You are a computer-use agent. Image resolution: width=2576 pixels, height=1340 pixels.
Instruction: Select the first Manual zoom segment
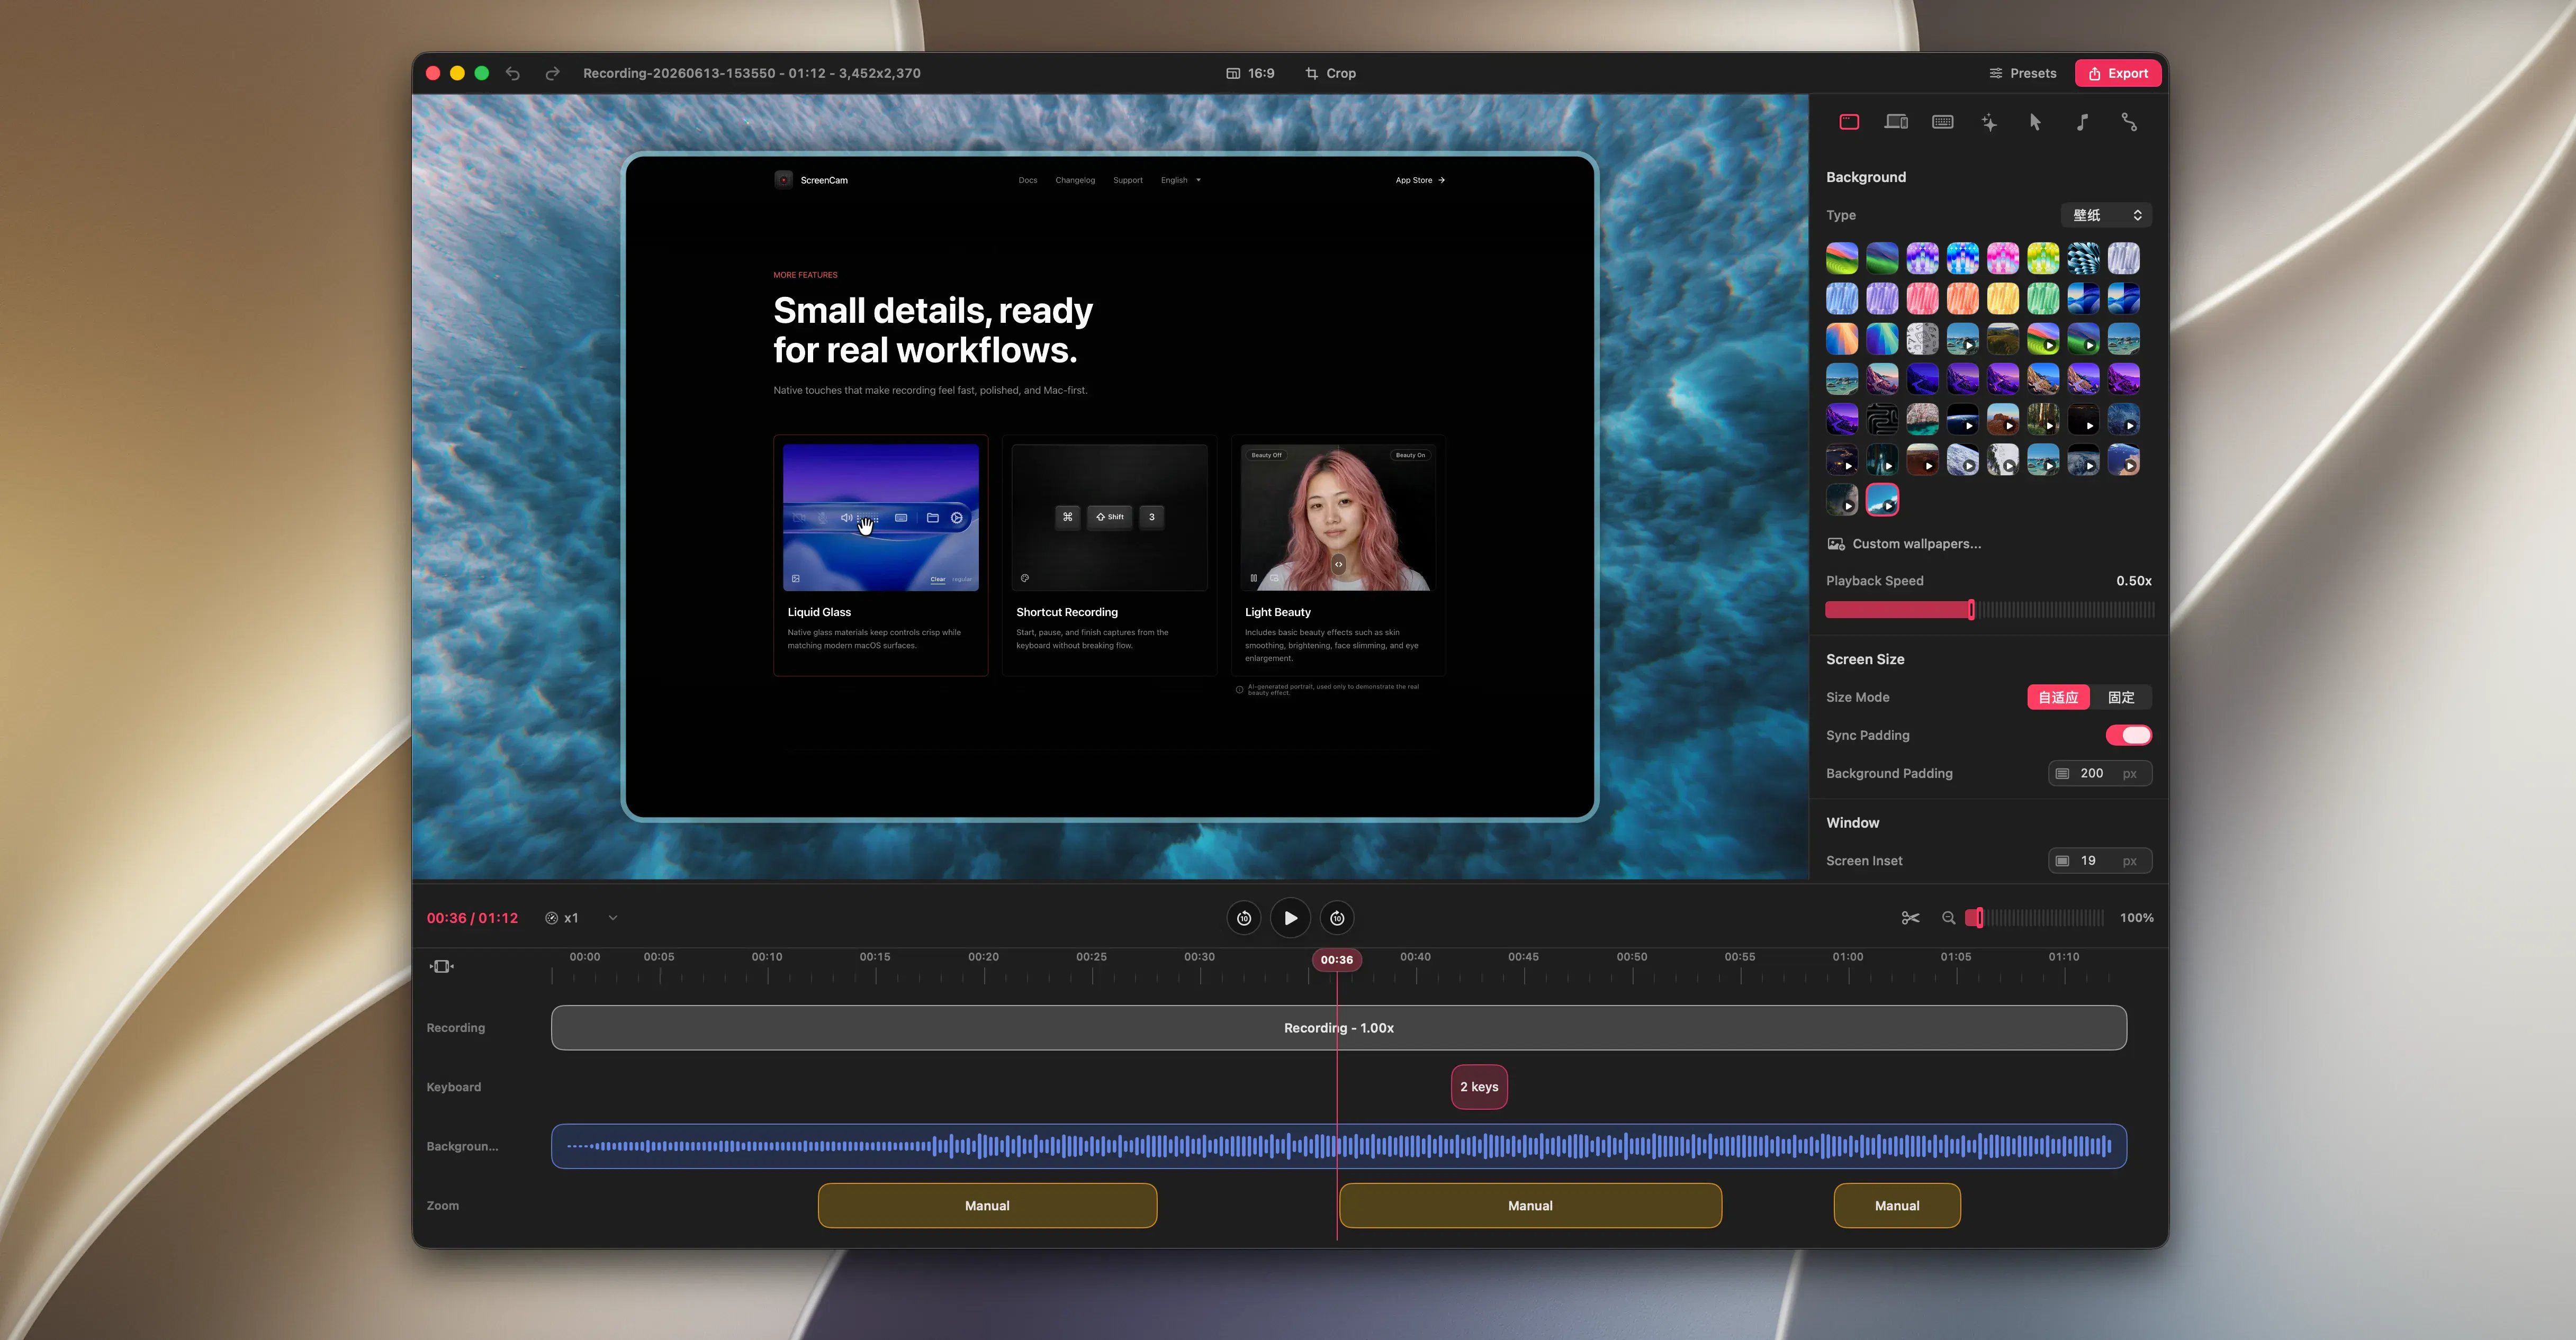[x=987, y=1206]
